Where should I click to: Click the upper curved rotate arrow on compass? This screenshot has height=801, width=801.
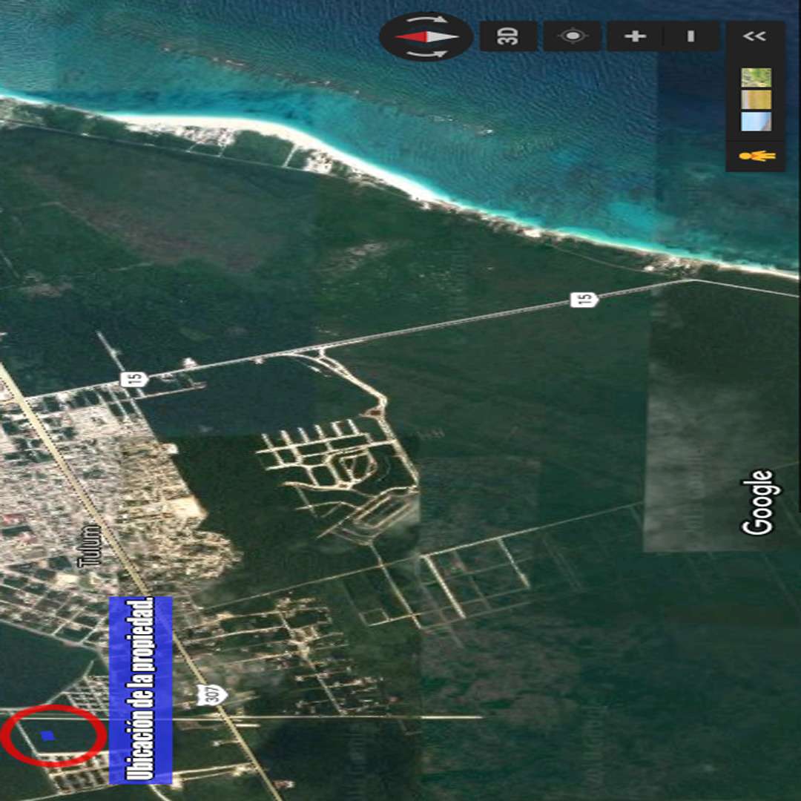427,18
